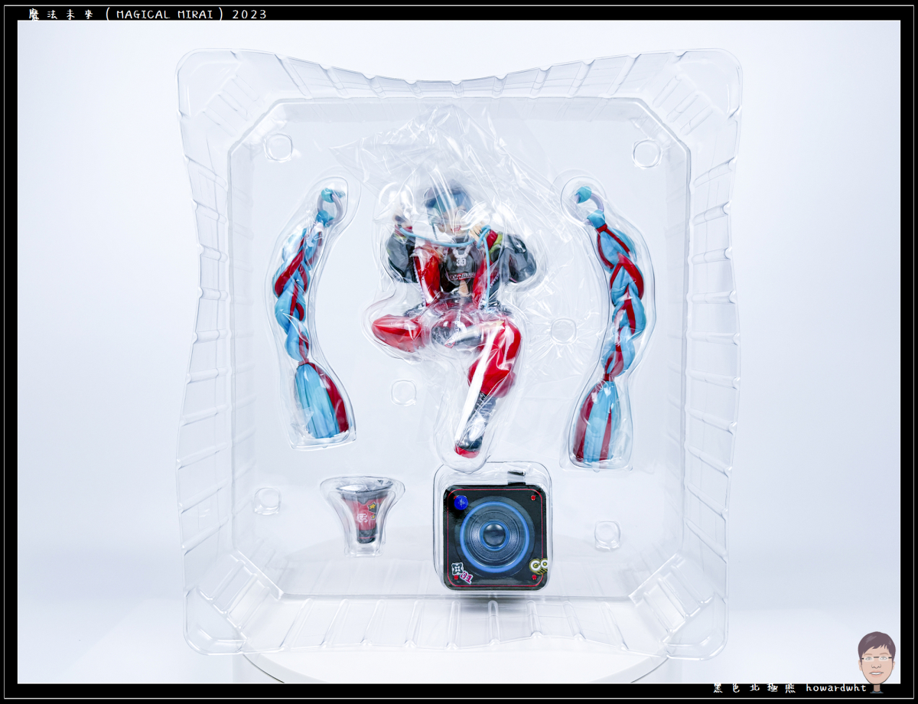Click the green googly-eyed sticker on the speaker
The height and width of the screenshot is (704, 918).
[x=539, y=566]
